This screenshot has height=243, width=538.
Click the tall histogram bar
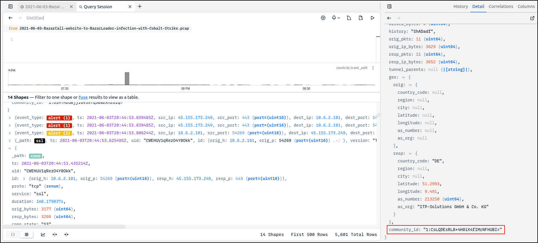click(x=127, y=79)
